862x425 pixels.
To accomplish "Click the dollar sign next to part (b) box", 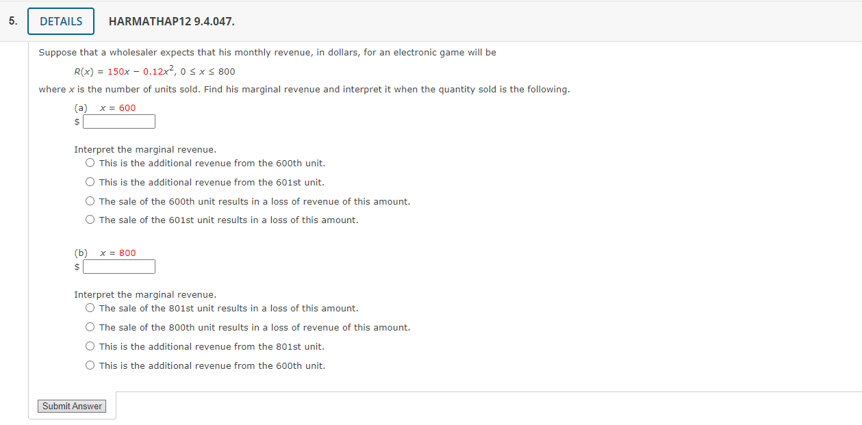I will (76, 266).
